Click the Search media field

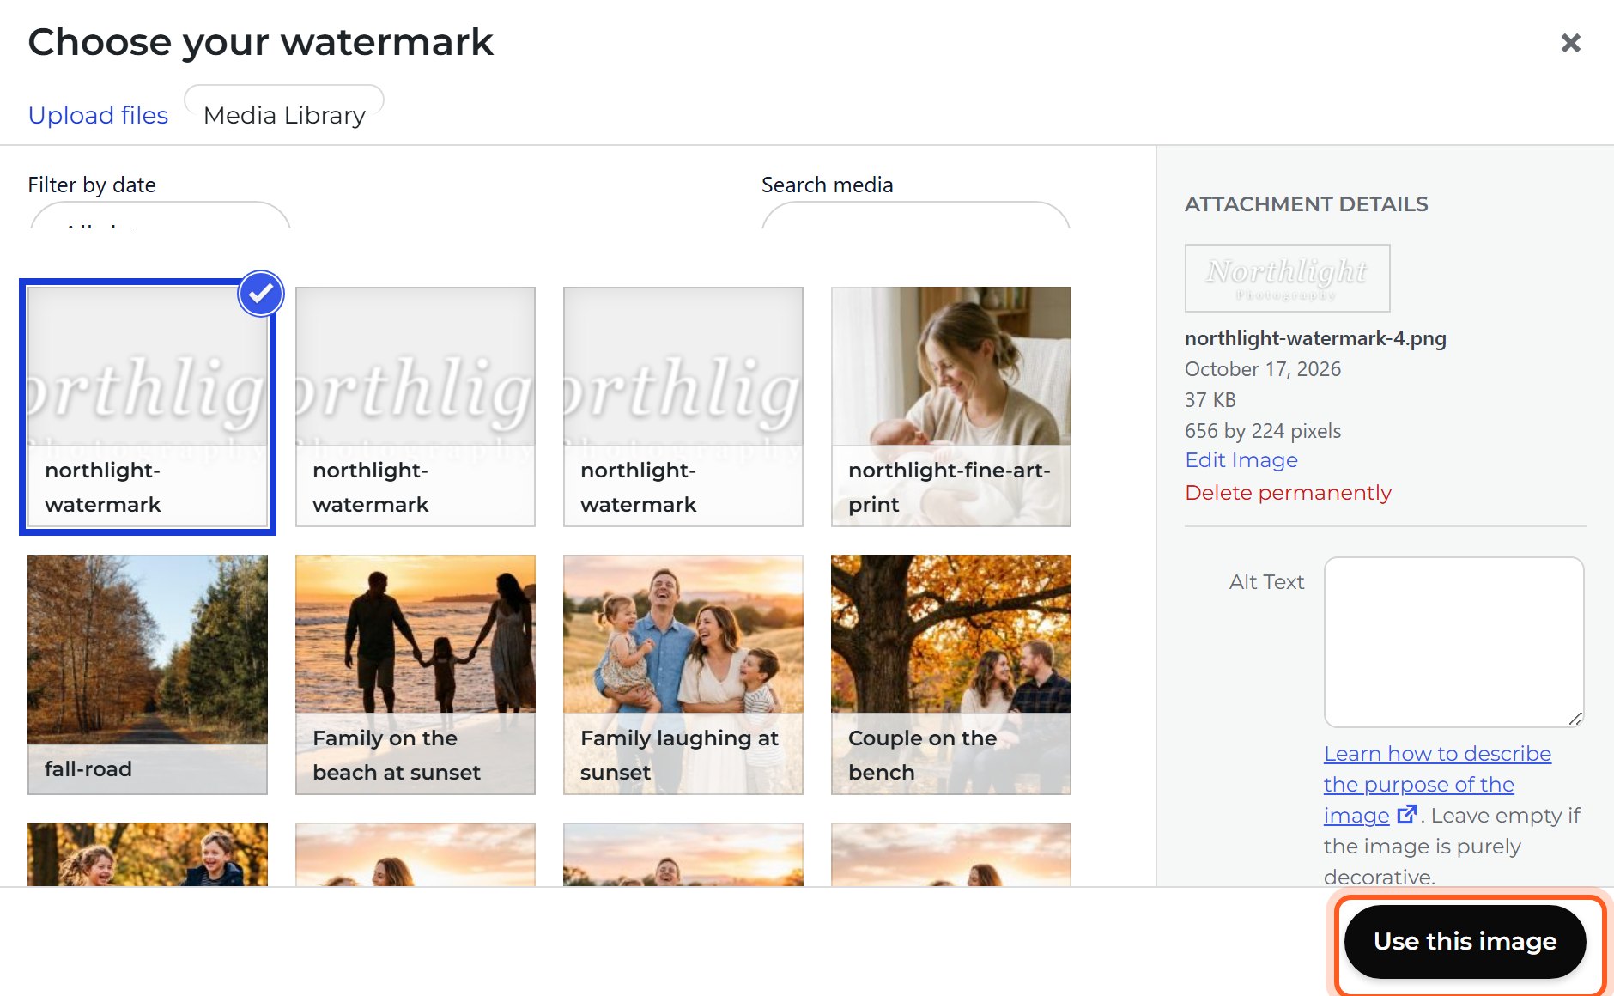tap(916, 216)
